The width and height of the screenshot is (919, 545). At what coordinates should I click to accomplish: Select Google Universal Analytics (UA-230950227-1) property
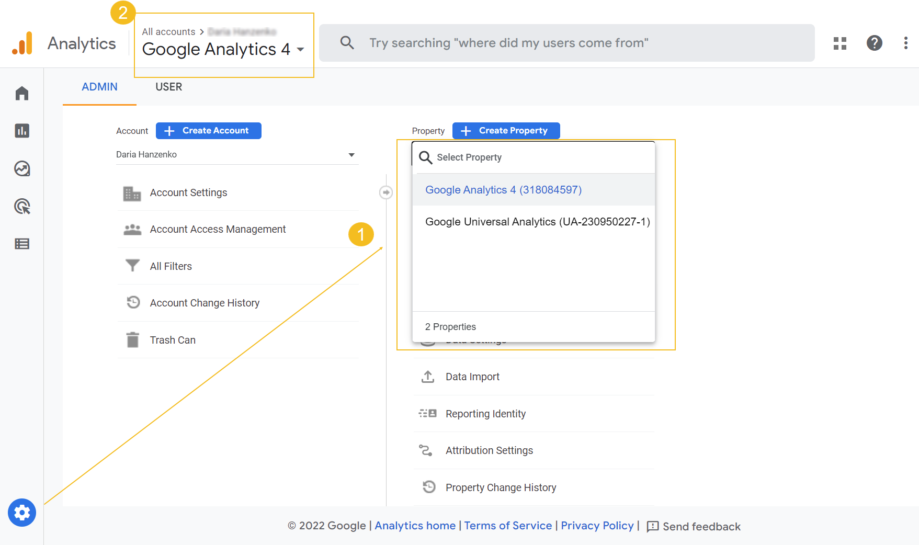click(534, 222)
